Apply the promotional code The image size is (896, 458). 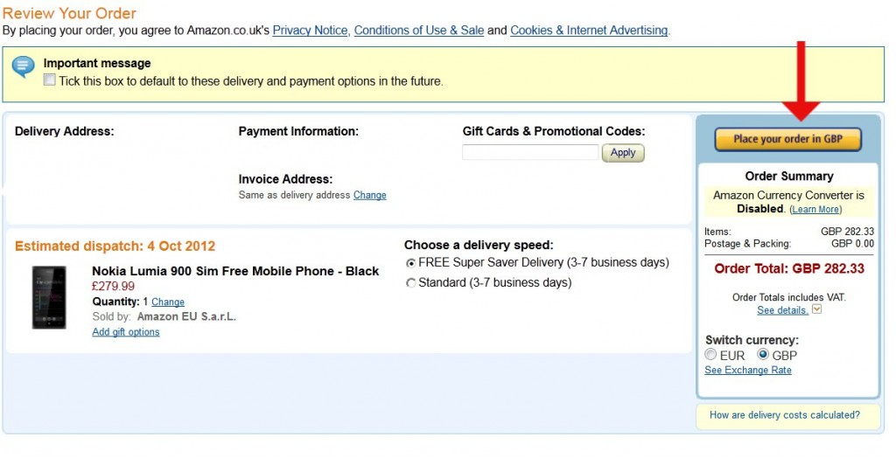click(623, 153)
